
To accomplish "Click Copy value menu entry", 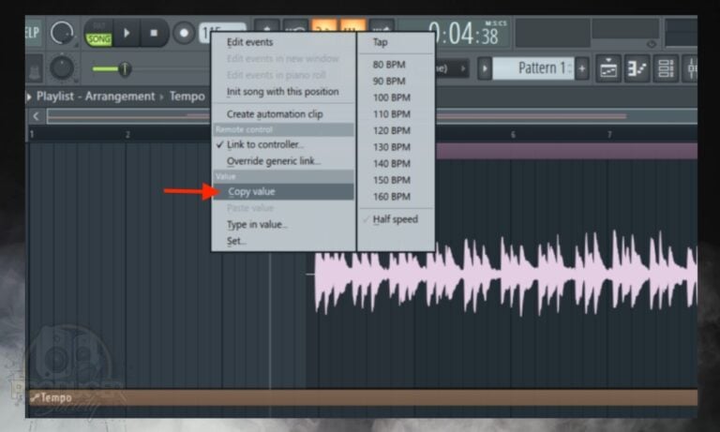I will point(283,191).
